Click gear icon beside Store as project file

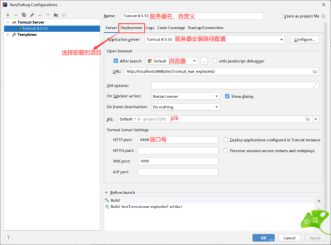point(324,16)
